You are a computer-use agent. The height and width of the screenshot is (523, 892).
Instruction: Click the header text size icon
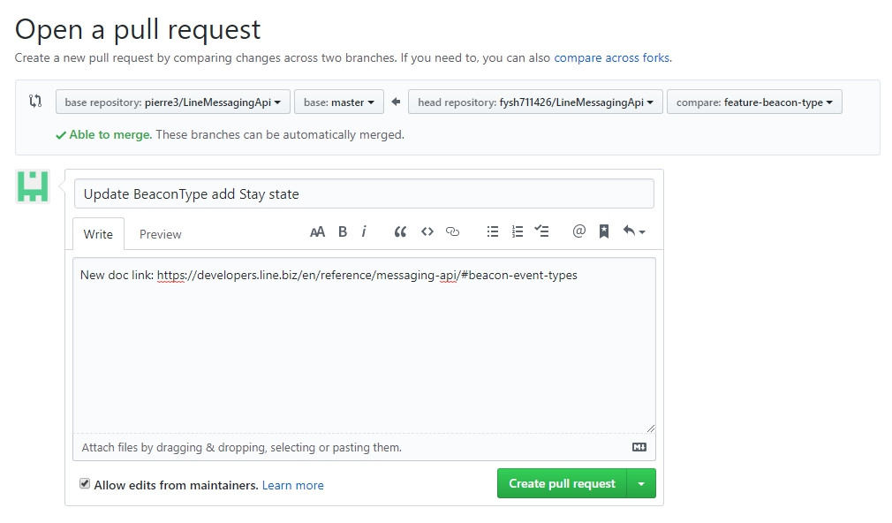click(317, 232)
